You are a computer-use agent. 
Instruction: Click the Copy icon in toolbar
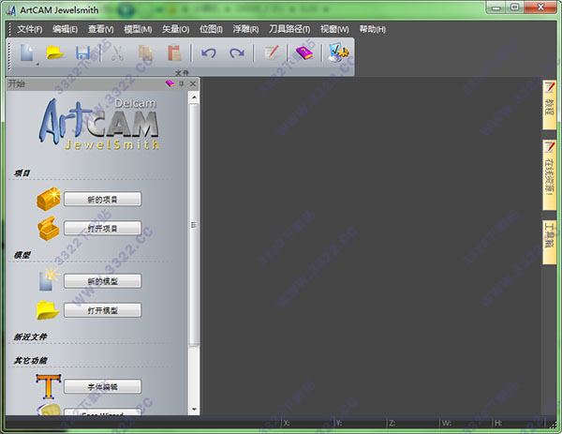(x=145, y=53)
